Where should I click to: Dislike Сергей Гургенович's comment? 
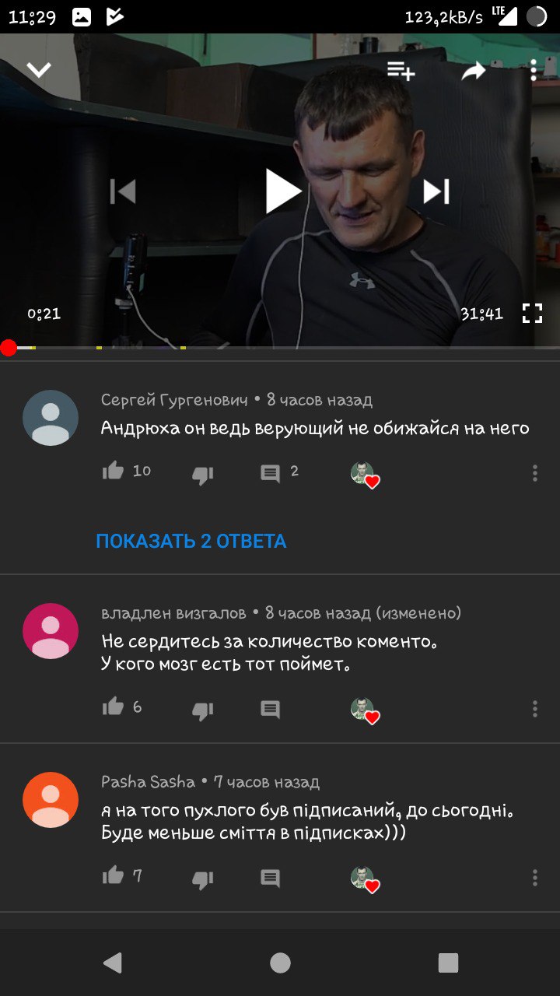pos(203,474)
